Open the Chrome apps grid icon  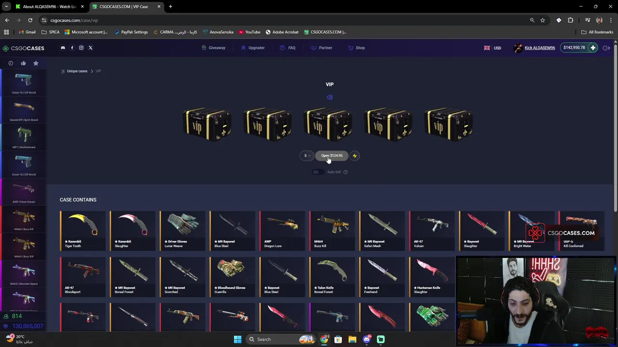pos(6,32)
